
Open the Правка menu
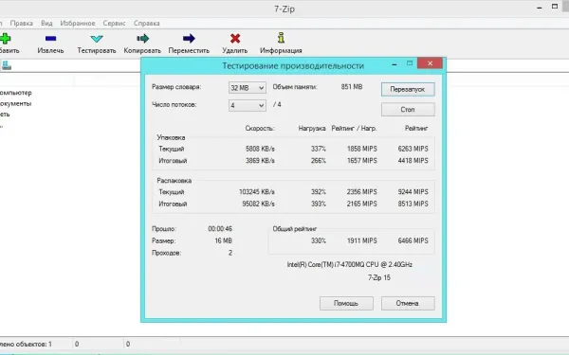point(22,23)
